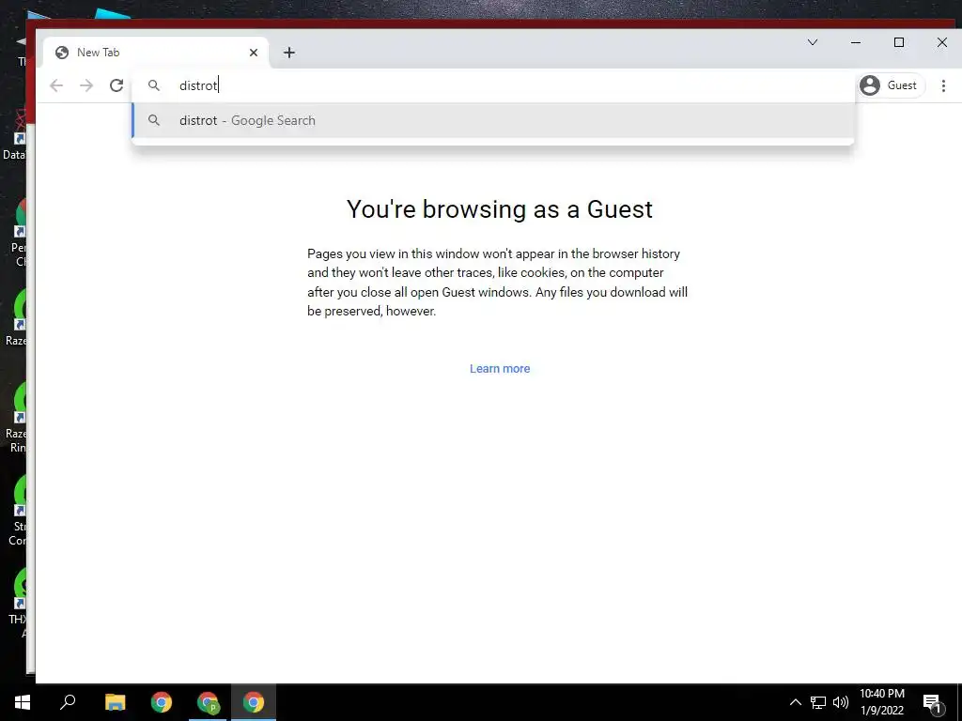Open the volume tray icon
This screenshot has width=962, height=721.
[x=841, y=702]
